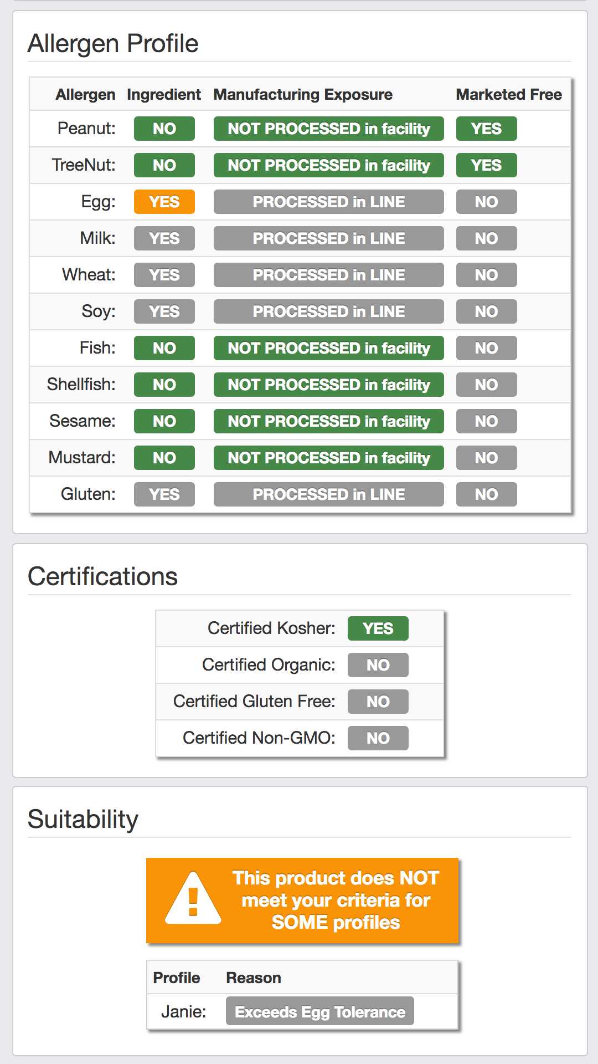
Task: Select Peanut Marketed Free YES badge
Action: click(487, 129)
